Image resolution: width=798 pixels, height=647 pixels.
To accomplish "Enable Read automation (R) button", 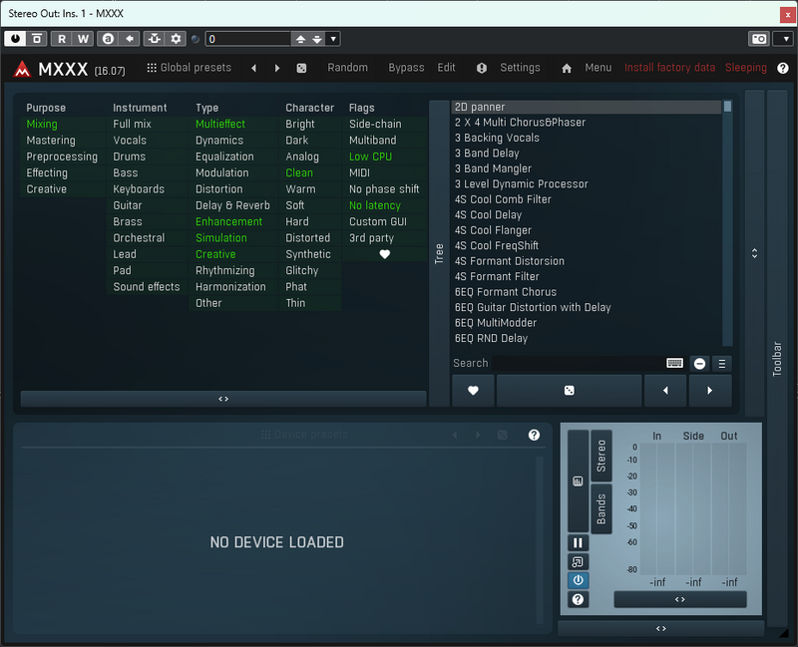I will click(x=62, y=39).
